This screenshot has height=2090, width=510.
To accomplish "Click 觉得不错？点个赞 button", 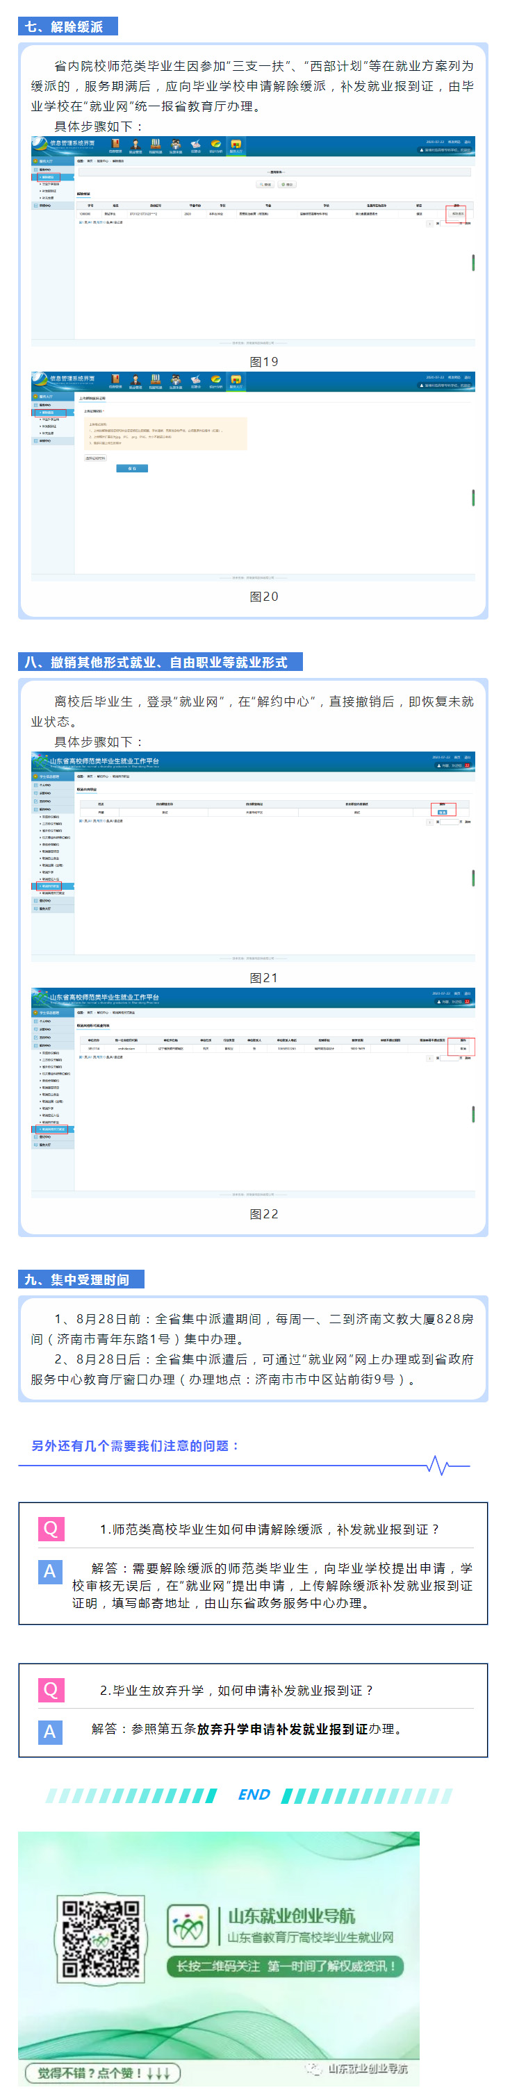I will pos(102,2072).
